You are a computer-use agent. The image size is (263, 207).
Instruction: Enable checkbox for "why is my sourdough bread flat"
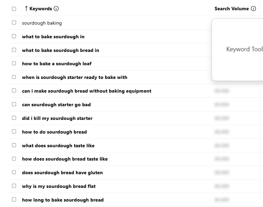pos(14,186)
